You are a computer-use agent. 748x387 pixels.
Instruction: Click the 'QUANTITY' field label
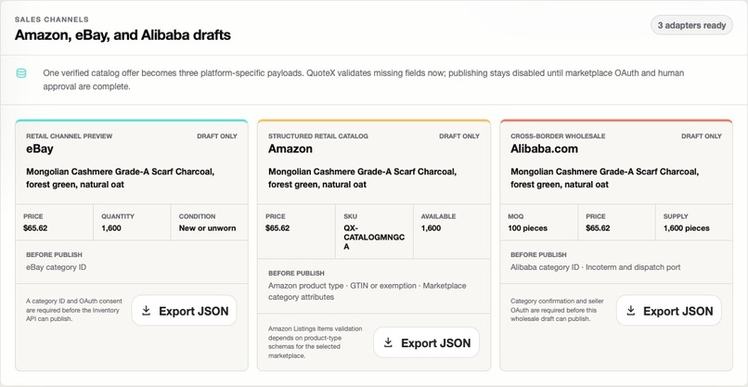click(x=117, y=216)
